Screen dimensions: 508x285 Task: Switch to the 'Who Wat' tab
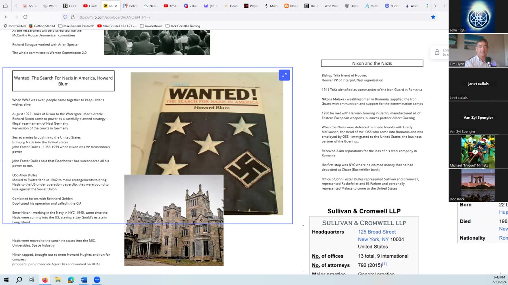click(331, 6)
